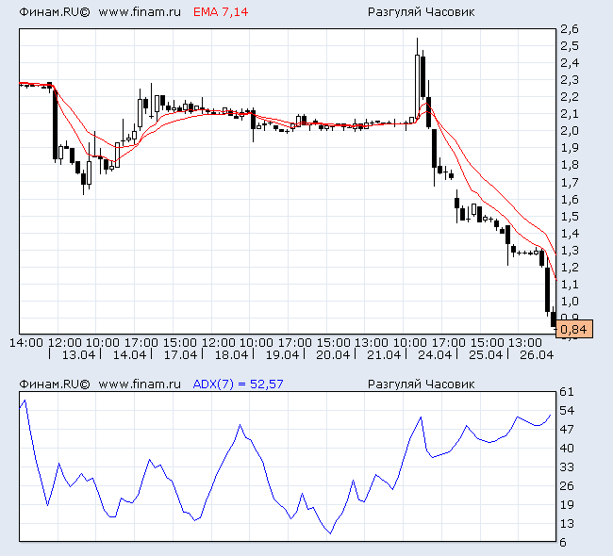Click the blue ADX(7) = 52,57 label
This screenshot has height=556, width=613.
click(x=238, y=384)
